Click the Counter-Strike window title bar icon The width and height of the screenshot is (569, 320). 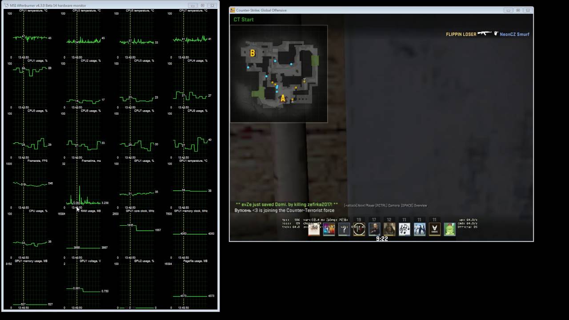coord(232,10)
